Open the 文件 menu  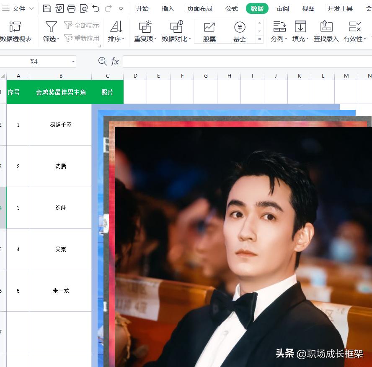(19, 8)
